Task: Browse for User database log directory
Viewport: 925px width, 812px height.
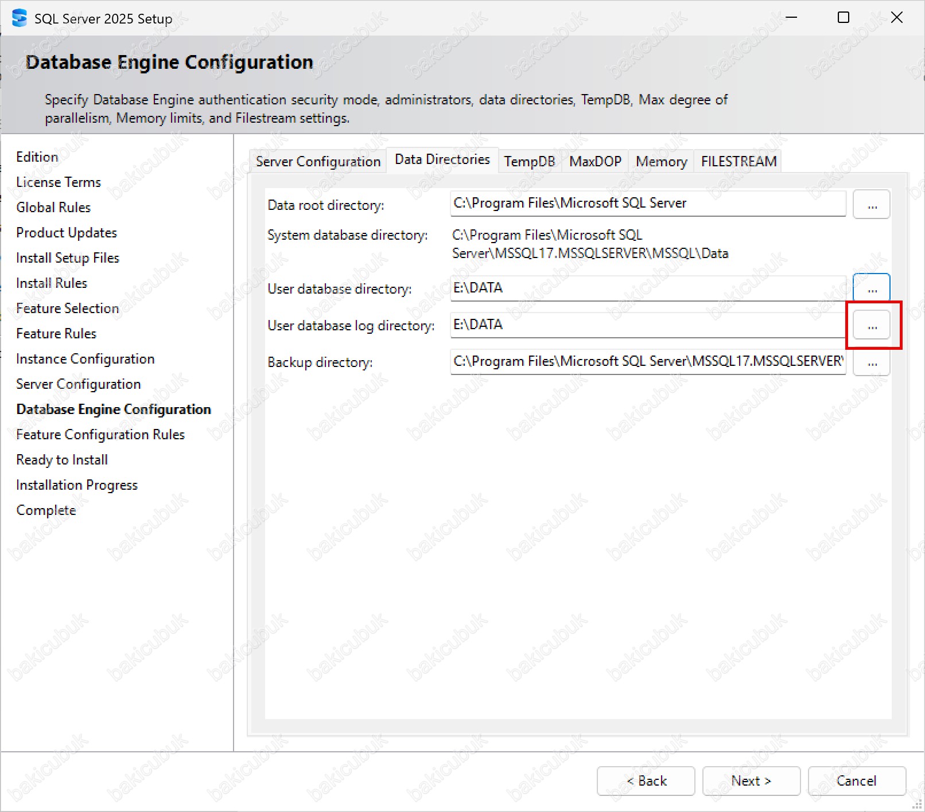Action: (871, 325)
